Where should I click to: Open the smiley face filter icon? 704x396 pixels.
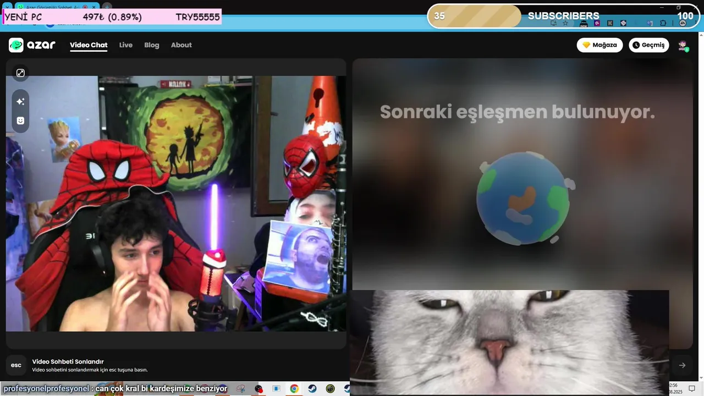[20, 120]
